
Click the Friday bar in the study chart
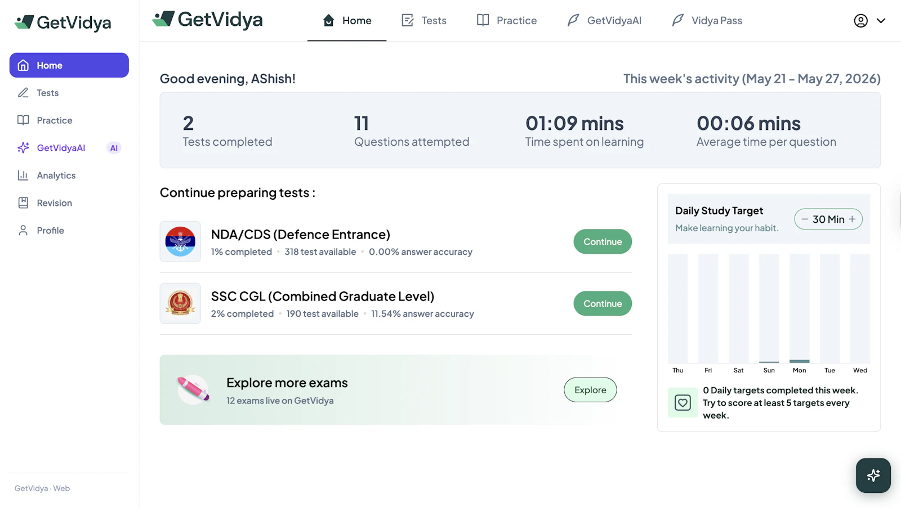(708, 308)
